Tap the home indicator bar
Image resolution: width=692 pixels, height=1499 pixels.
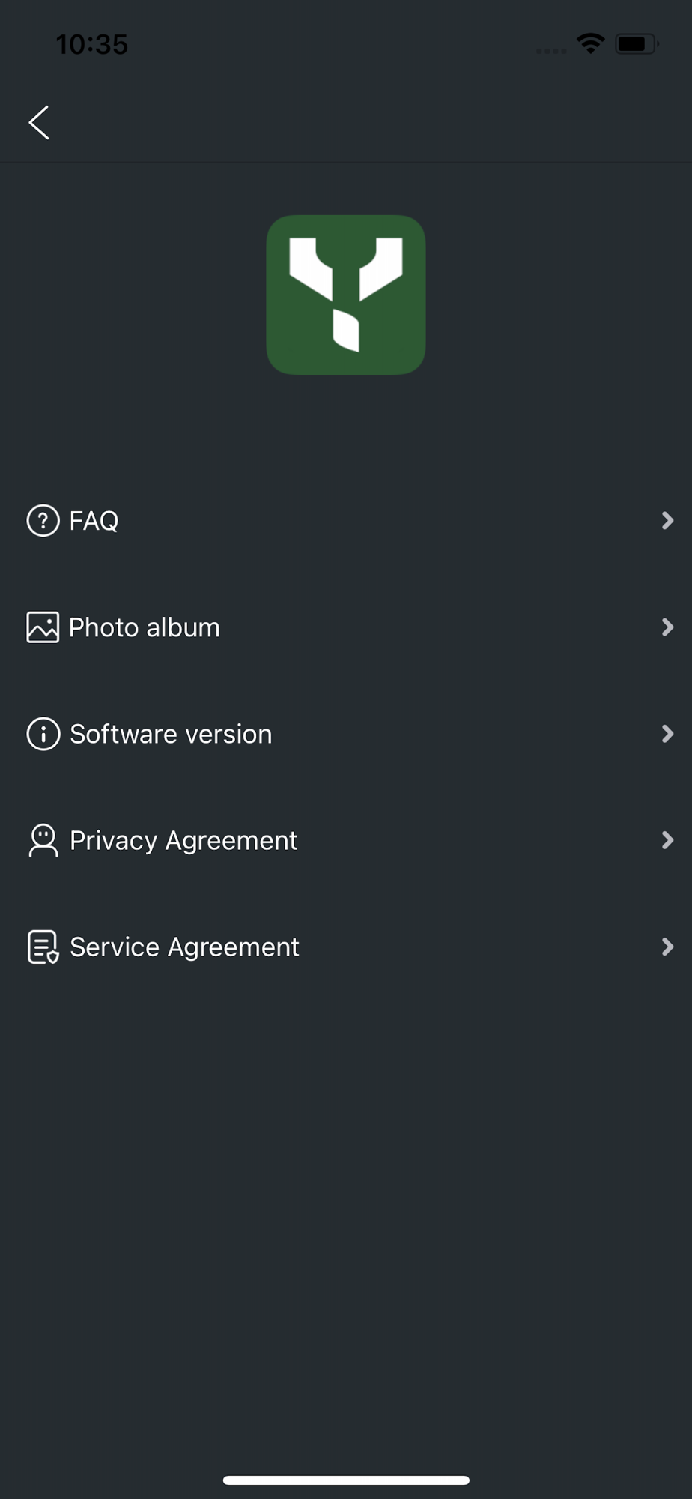pyautogui.click(x=346, y=1480)
